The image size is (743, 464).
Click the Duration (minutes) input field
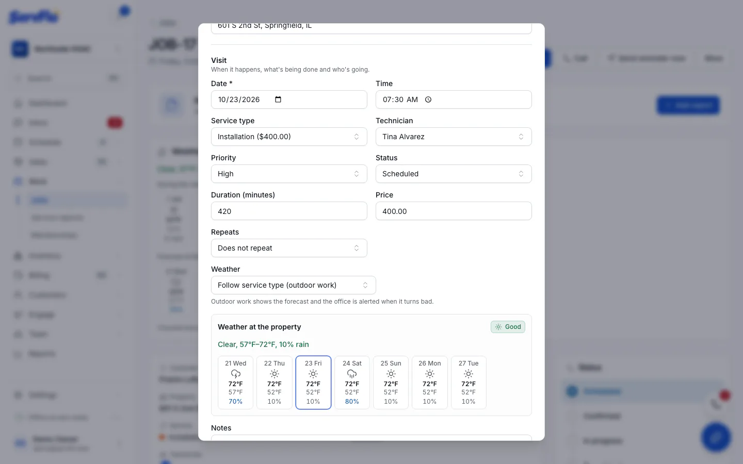(289, 211)
